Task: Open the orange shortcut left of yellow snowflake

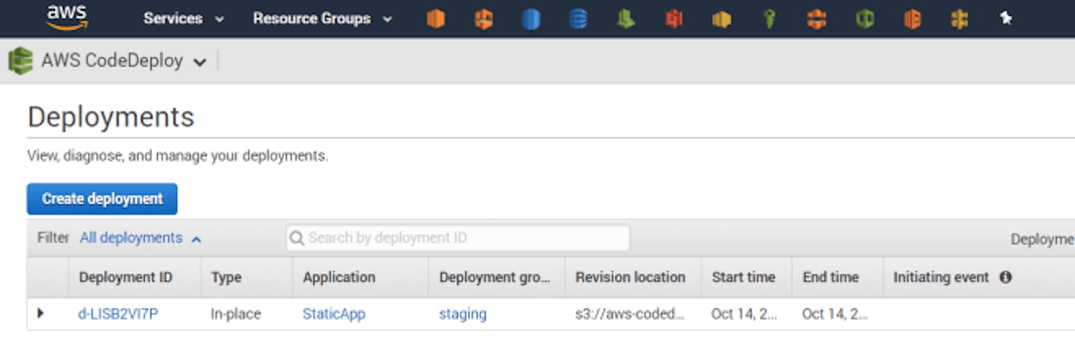Action: click(x=912, y=19)
